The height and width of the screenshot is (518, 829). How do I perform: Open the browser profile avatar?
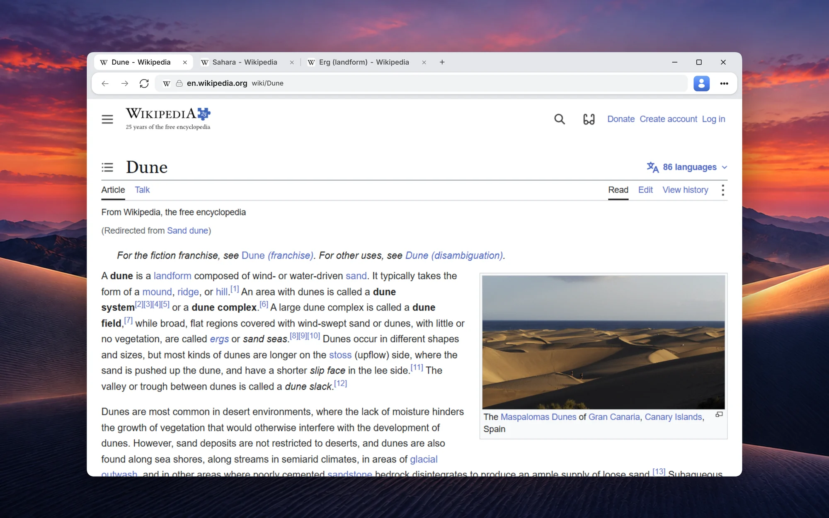click(x=701, y=84)
